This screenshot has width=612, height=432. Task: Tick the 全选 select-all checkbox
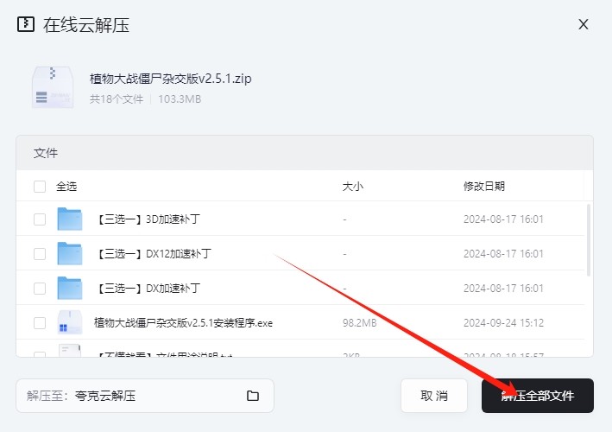tap(40, 187)
